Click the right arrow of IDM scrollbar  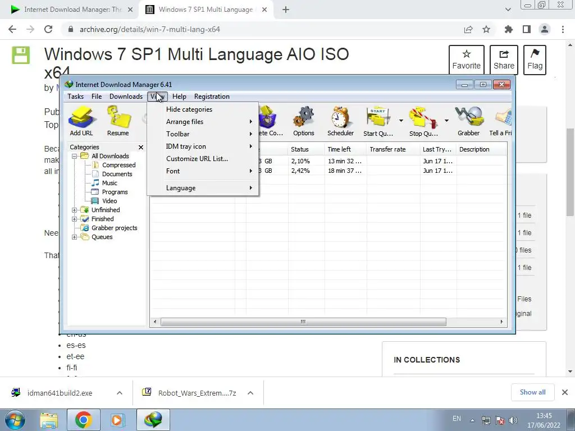point(501,322)
